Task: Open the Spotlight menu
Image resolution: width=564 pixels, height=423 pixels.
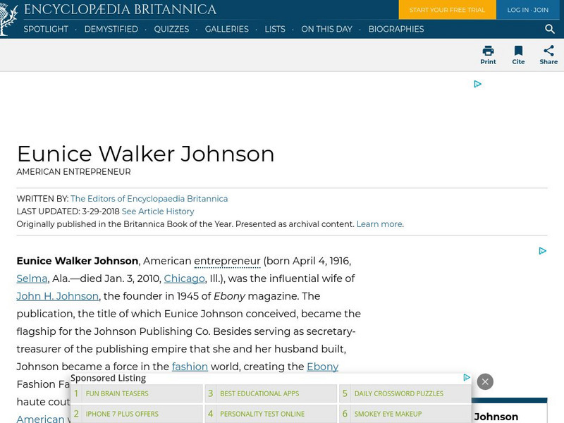Action: pos(46,29)
